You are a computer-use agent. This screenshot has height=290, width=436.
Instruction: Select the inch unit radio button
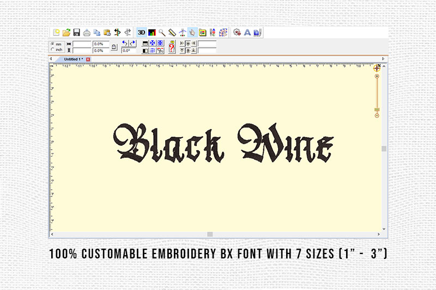52,50
